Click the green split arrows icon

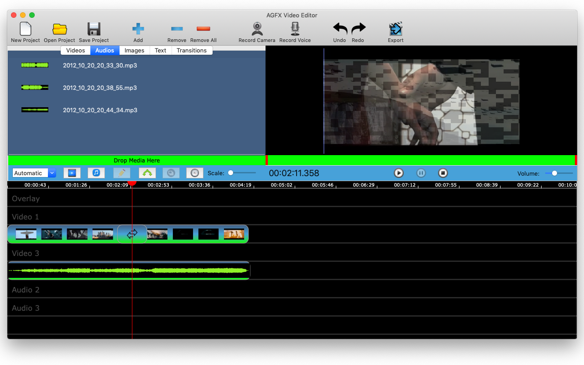tap(147, 173)
